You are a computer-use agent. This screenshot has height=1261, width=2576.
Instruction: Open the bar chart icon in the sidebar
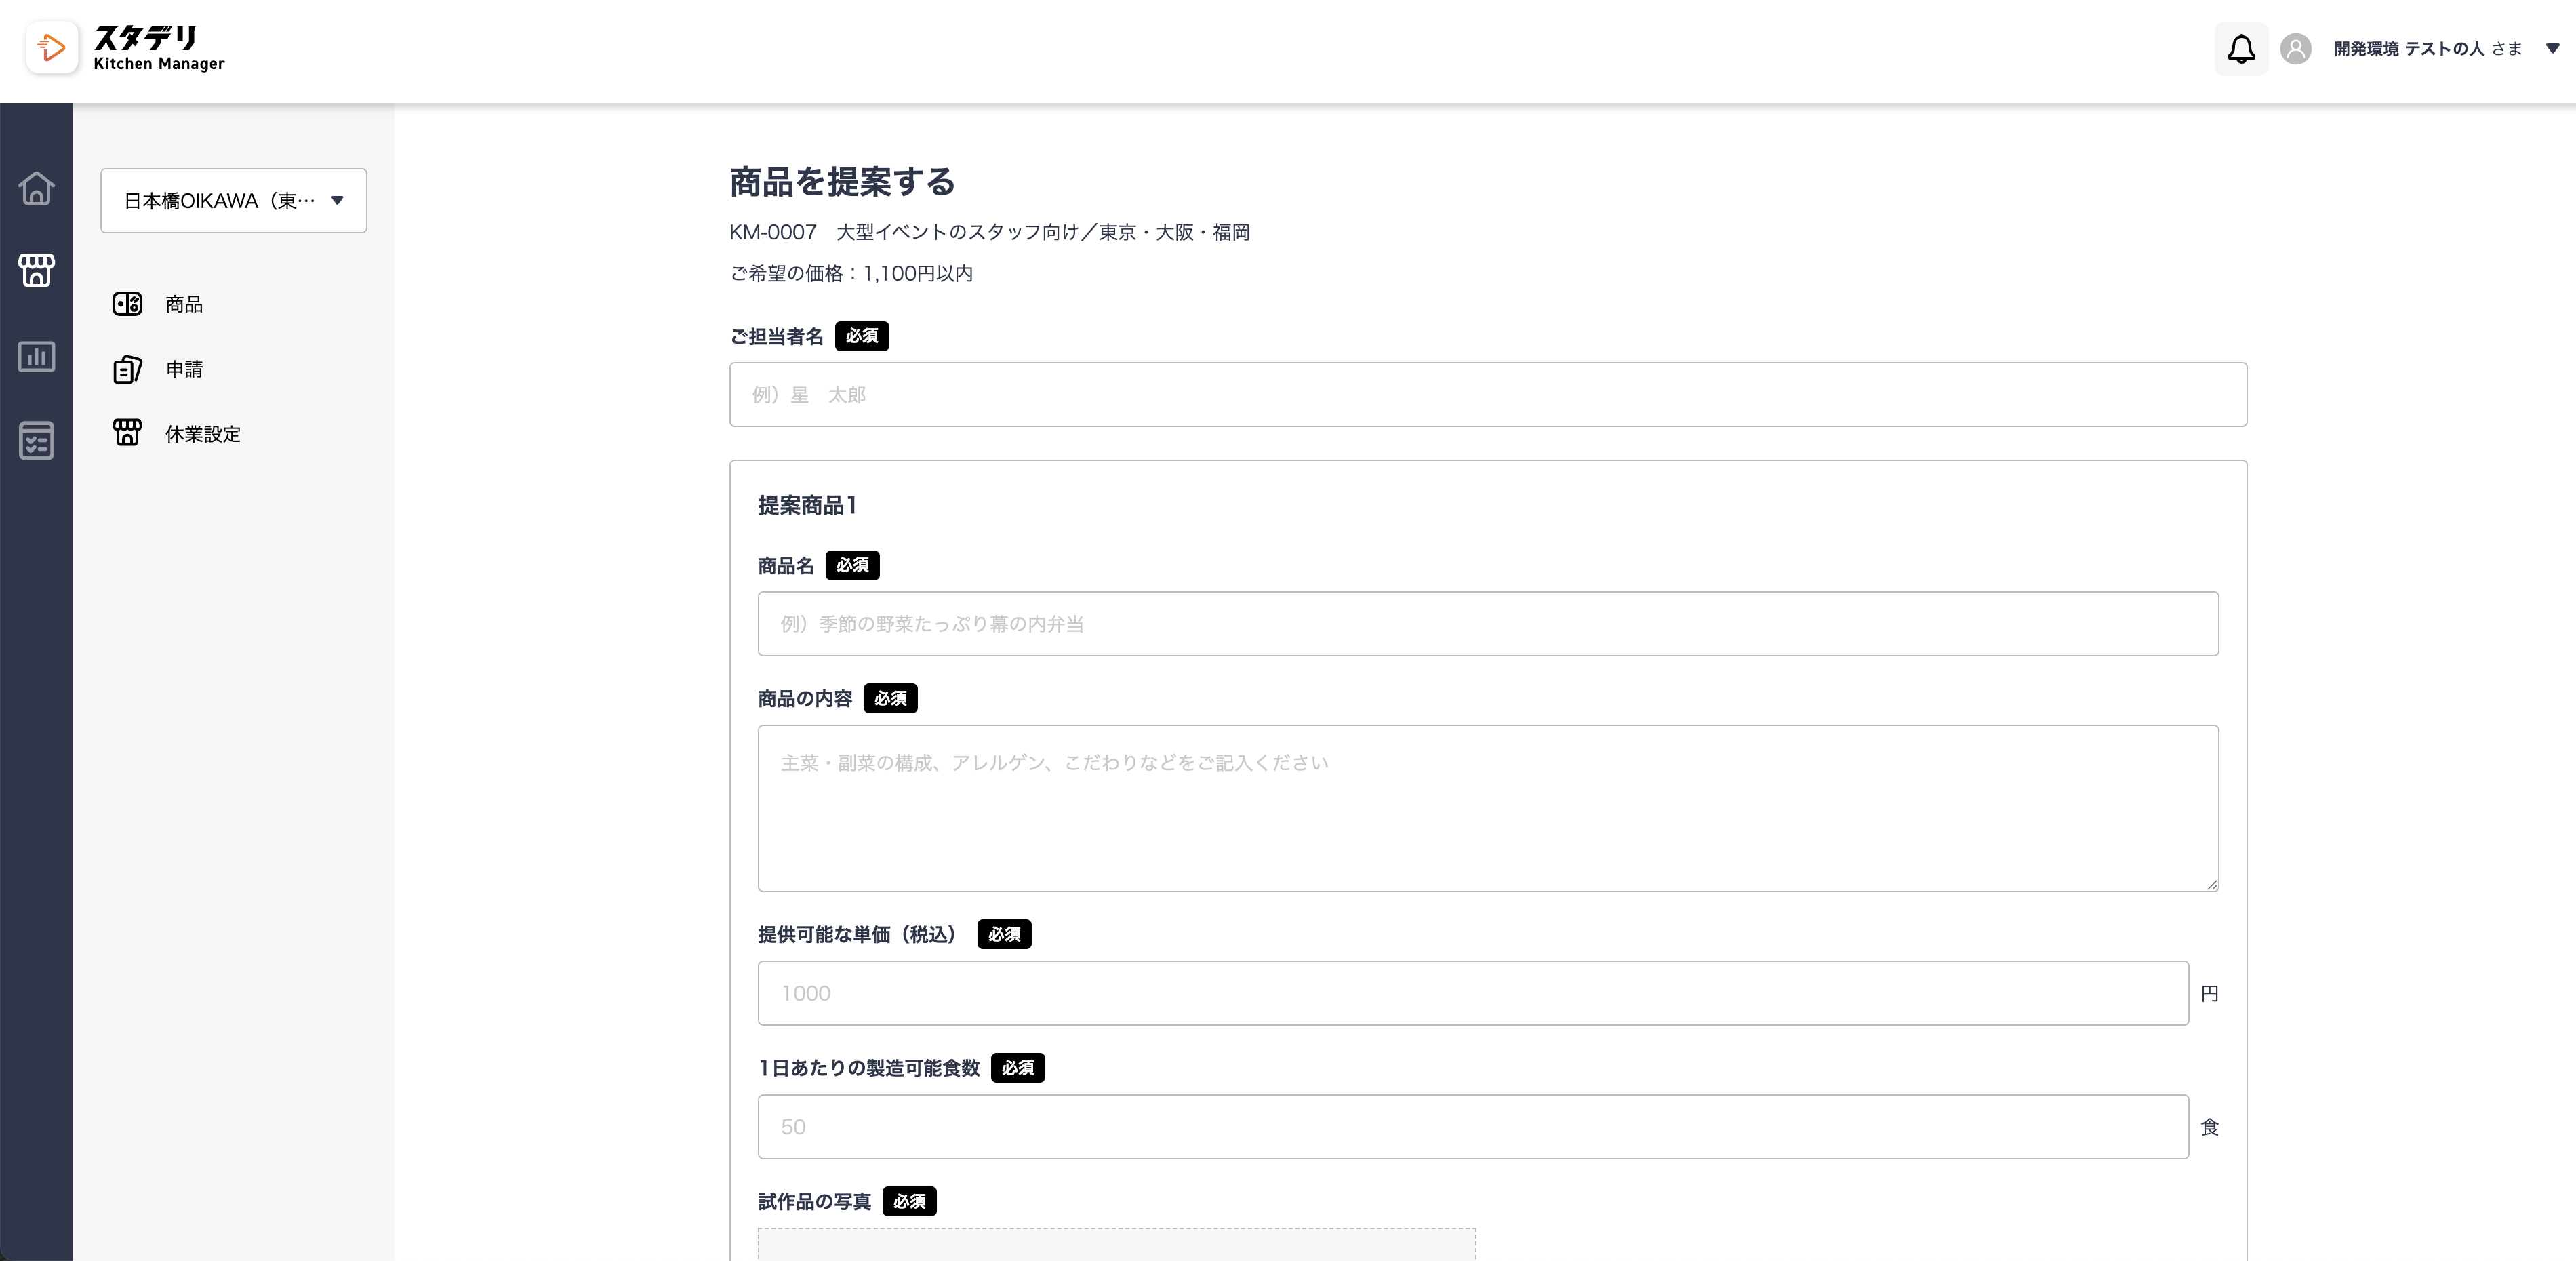click(x=36, y=356)
